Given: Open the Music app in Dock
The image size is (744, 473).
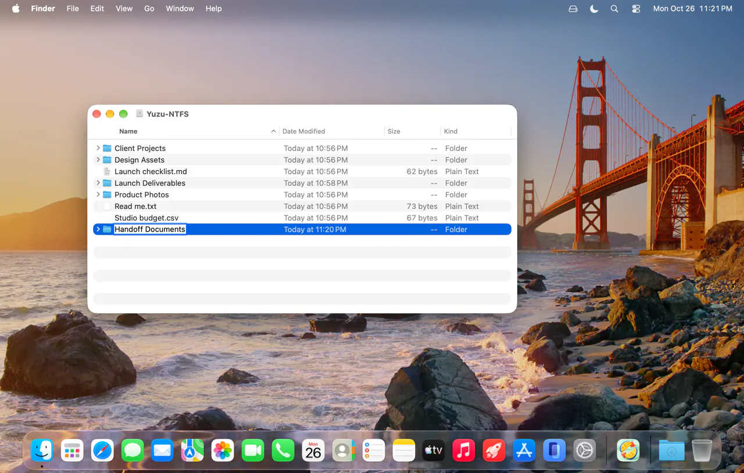Looking at the screenshot, I should [463, 450].
